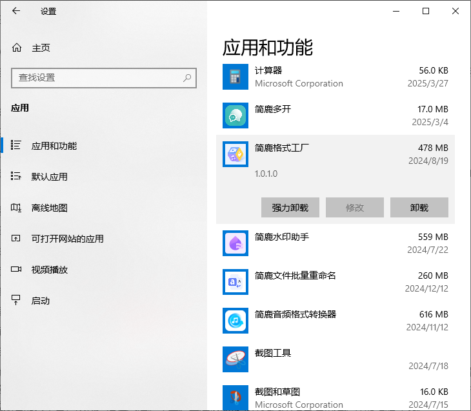Open 默认应用 settings page
Screen dimensions: 471x411
click(49, 177)
